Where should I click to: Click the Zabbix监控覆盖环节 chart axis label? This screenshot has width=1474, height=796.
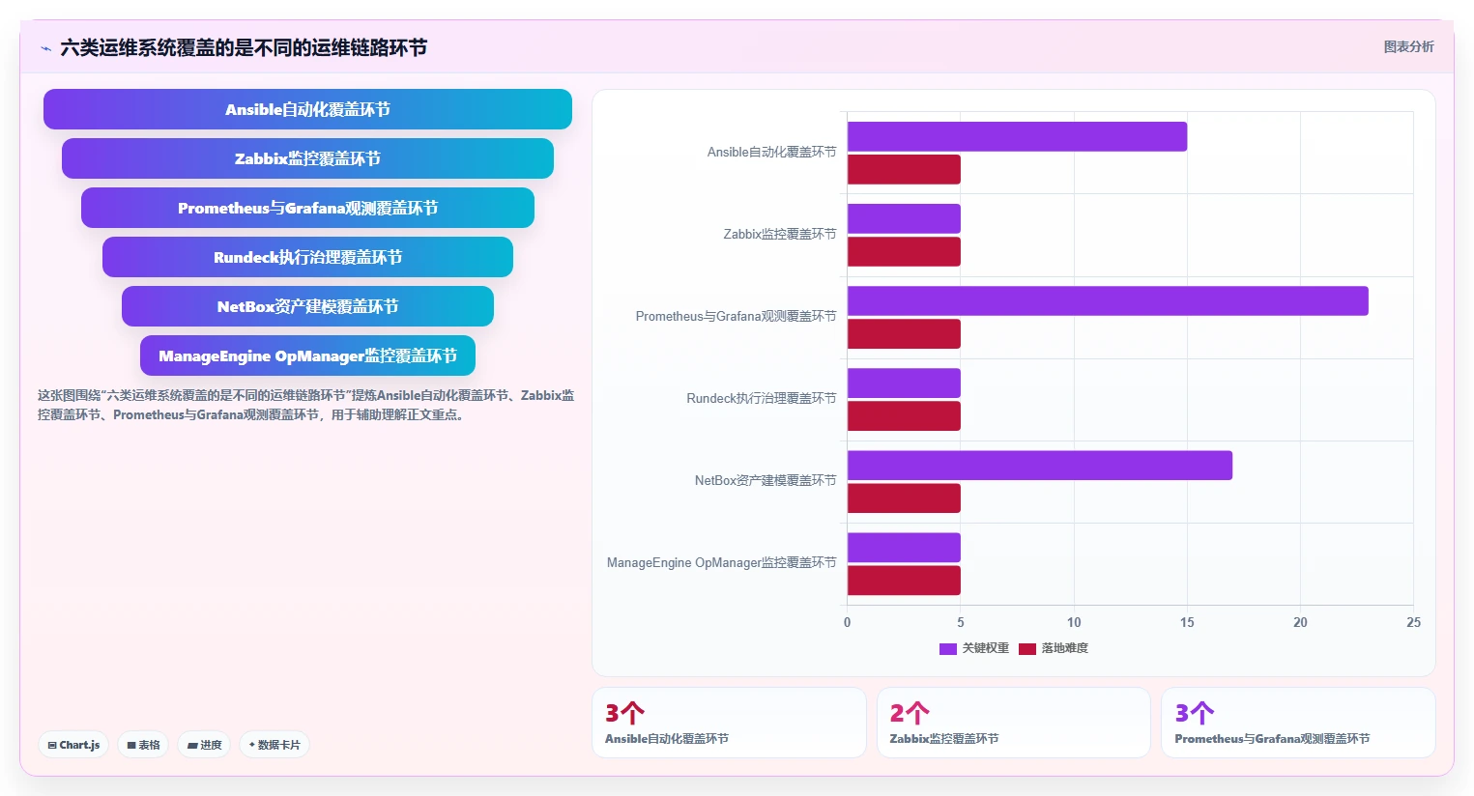[780, 234]
